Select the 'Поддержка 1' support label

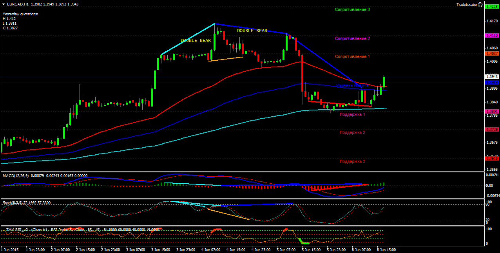353,114
